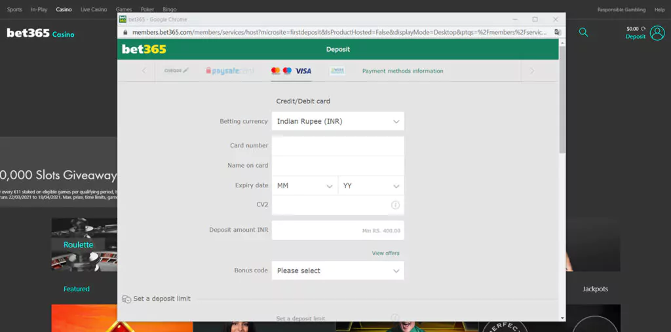Maximize the bet365 popup window
Screen dimensions: 671x332
(535, 19)
